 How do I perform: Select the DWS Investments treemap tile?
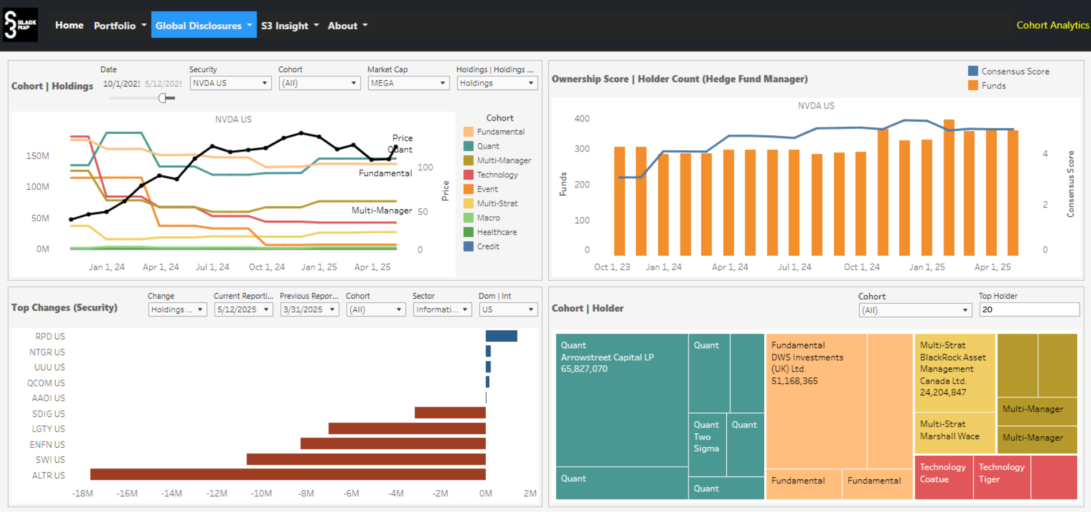click(x=816, y=401)
